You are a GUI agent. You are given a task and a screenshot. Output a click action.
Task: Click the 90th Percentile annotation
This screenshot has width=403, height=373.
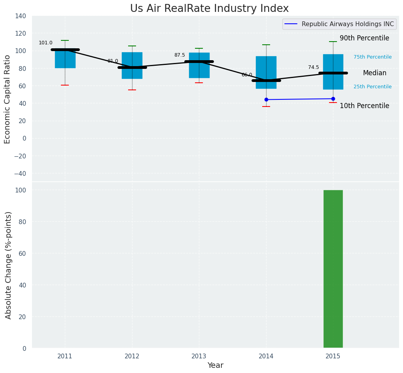coord(364,38)
